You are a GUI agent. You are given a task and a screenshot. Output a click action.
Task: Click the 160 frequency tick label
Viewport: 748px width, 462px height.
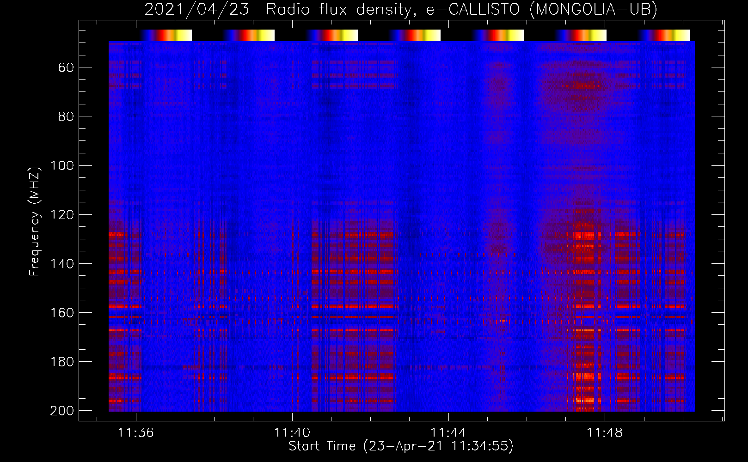point(62,313)
